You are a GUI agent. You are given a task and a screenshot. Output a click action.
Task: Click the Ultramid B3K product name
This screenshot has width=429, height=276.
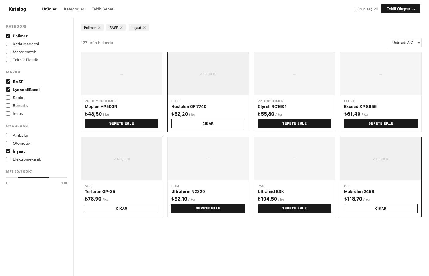[271, 192]
